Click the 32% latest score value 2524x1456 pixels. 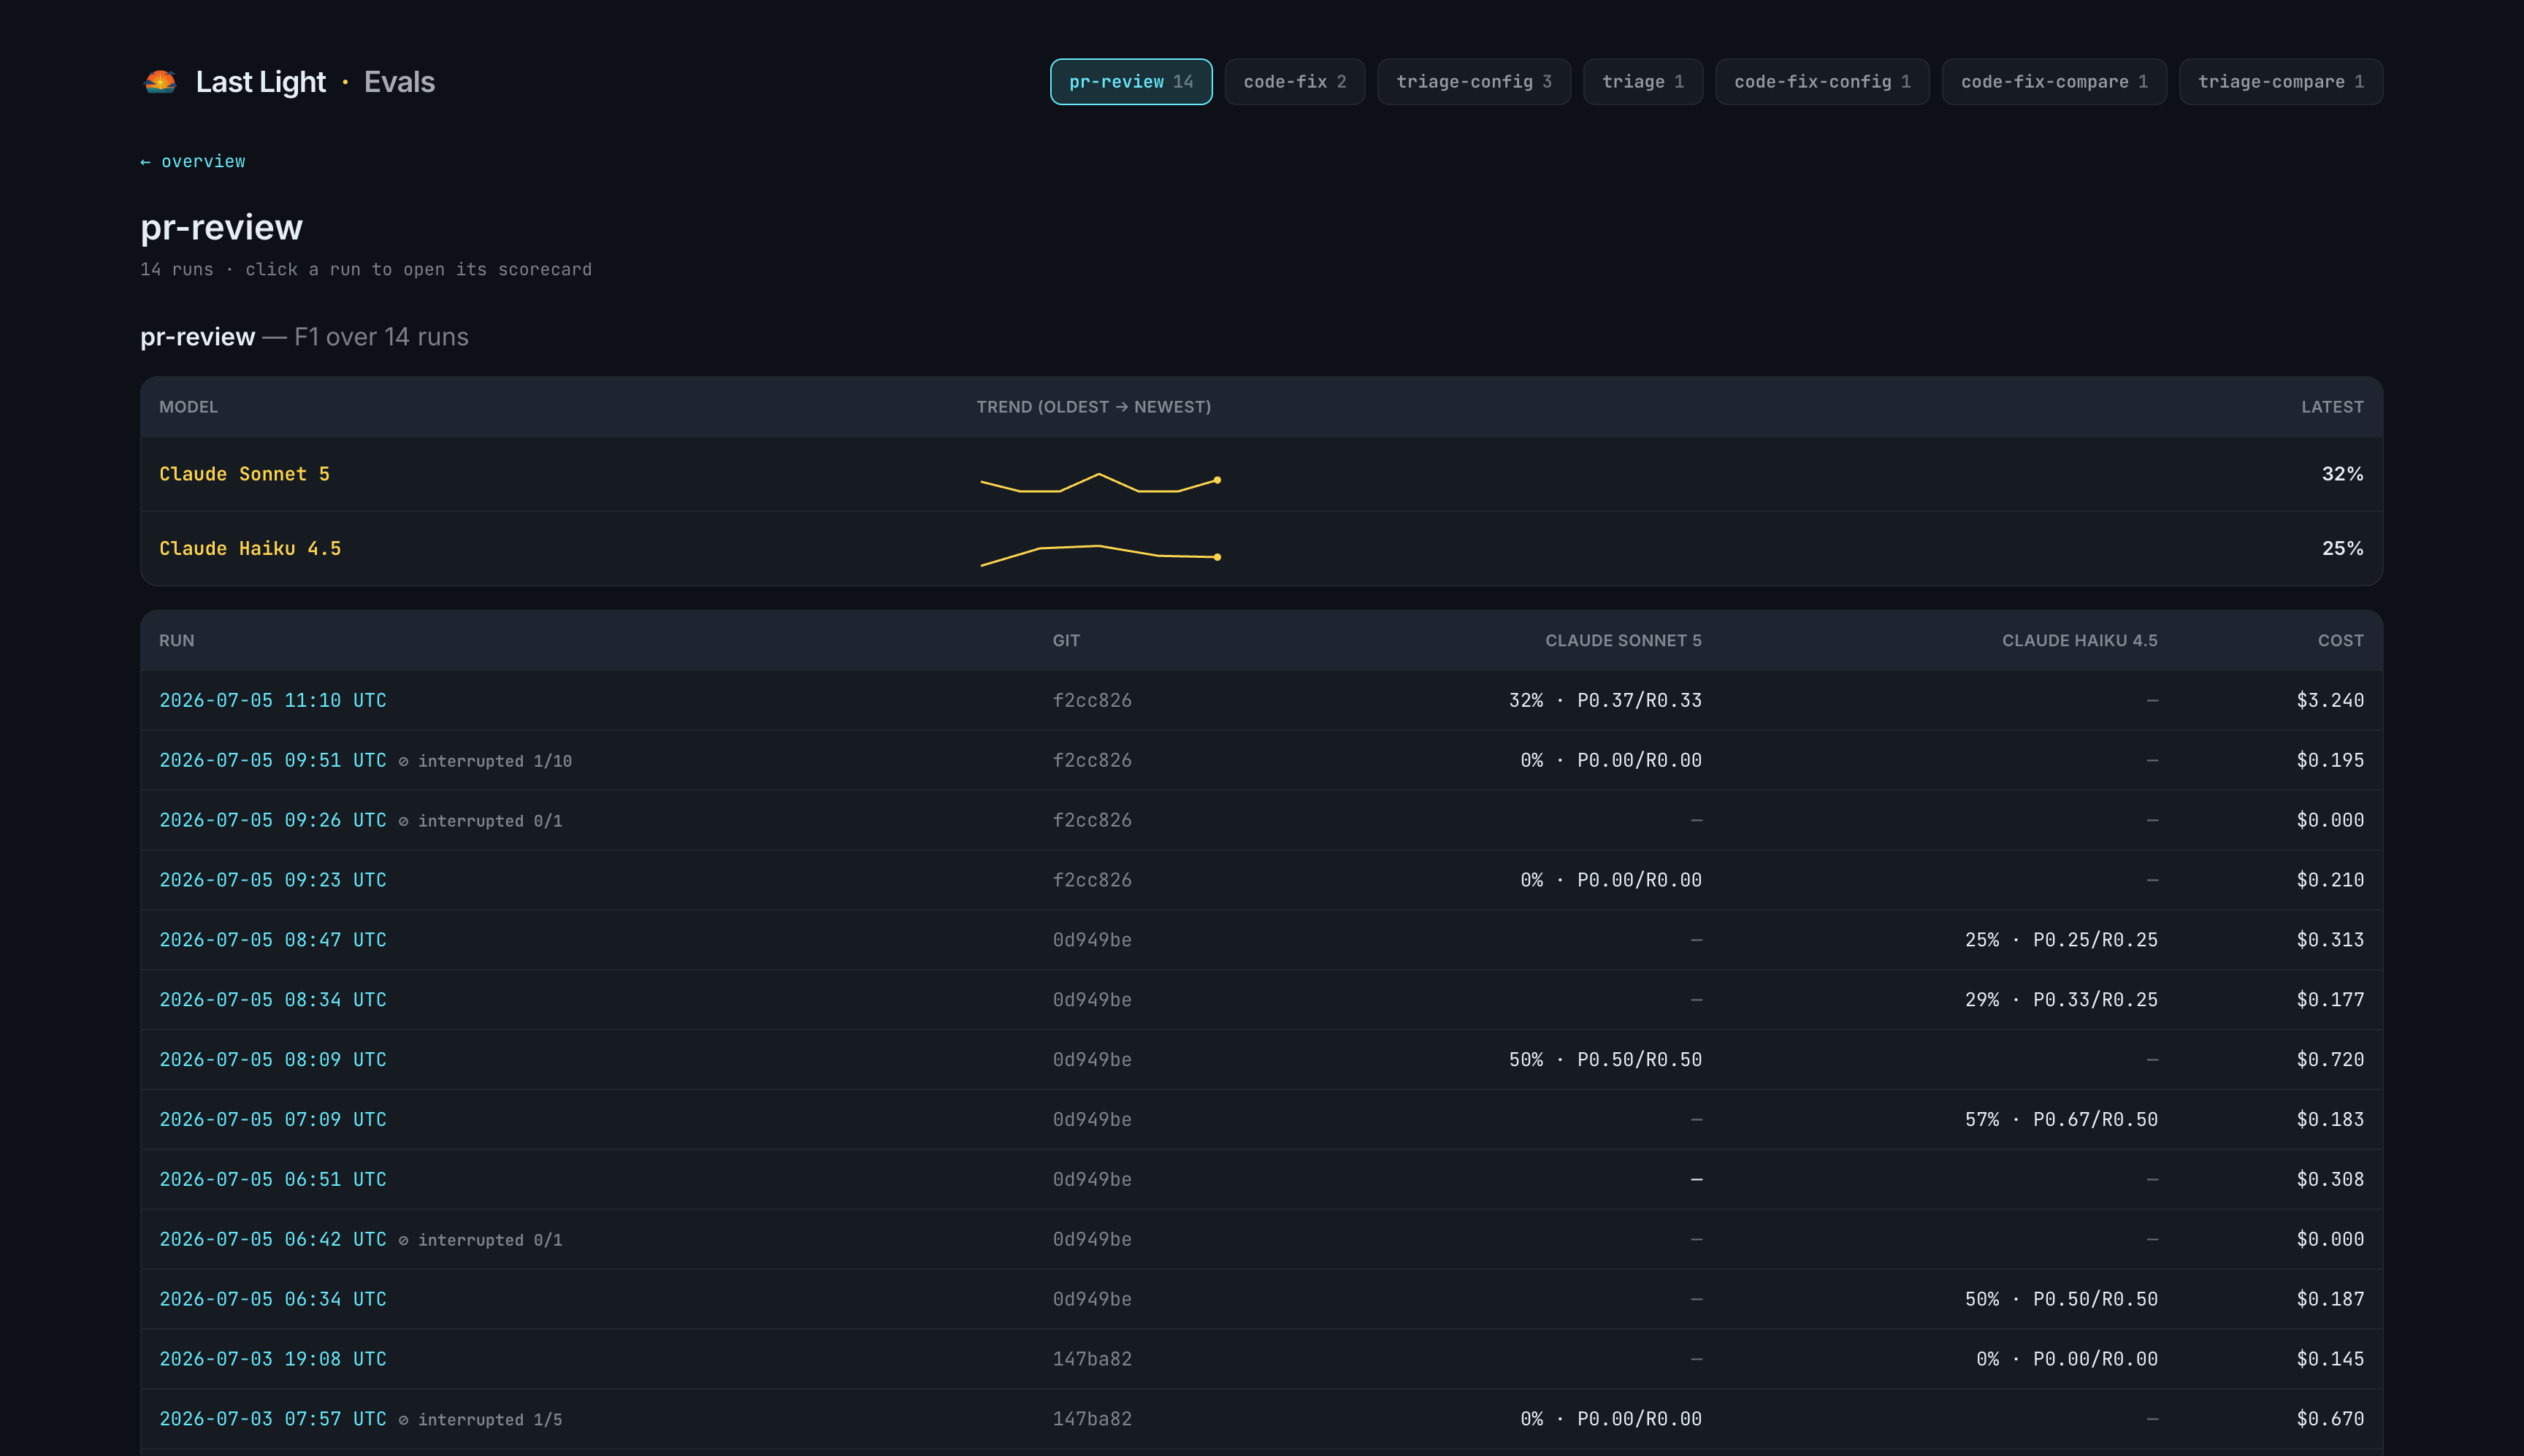click(2342, 474)
